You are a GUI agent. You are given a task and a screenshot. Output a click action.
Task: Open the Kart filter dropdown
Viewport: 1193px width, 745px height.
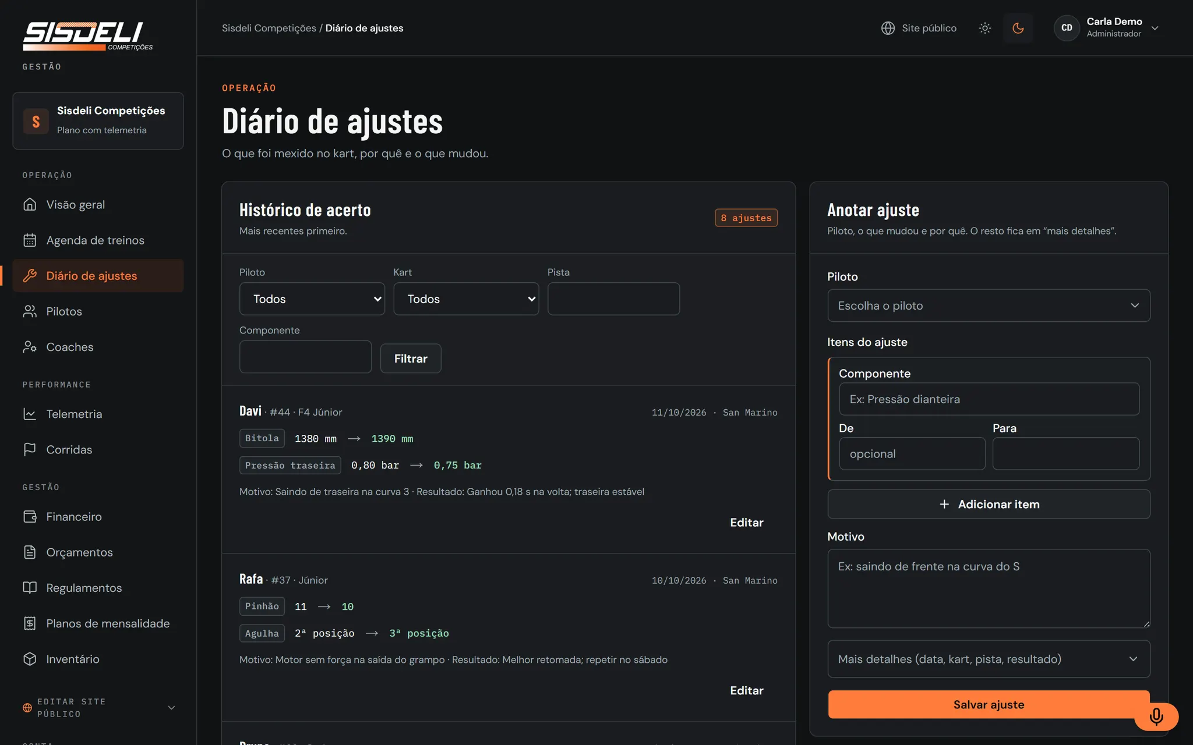coord(466,299)
